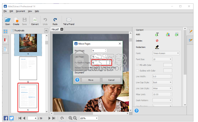This screenshot has width=198, height=122.
Task: Click the Cancel button in dialog
Action: [x=111, y=80]
